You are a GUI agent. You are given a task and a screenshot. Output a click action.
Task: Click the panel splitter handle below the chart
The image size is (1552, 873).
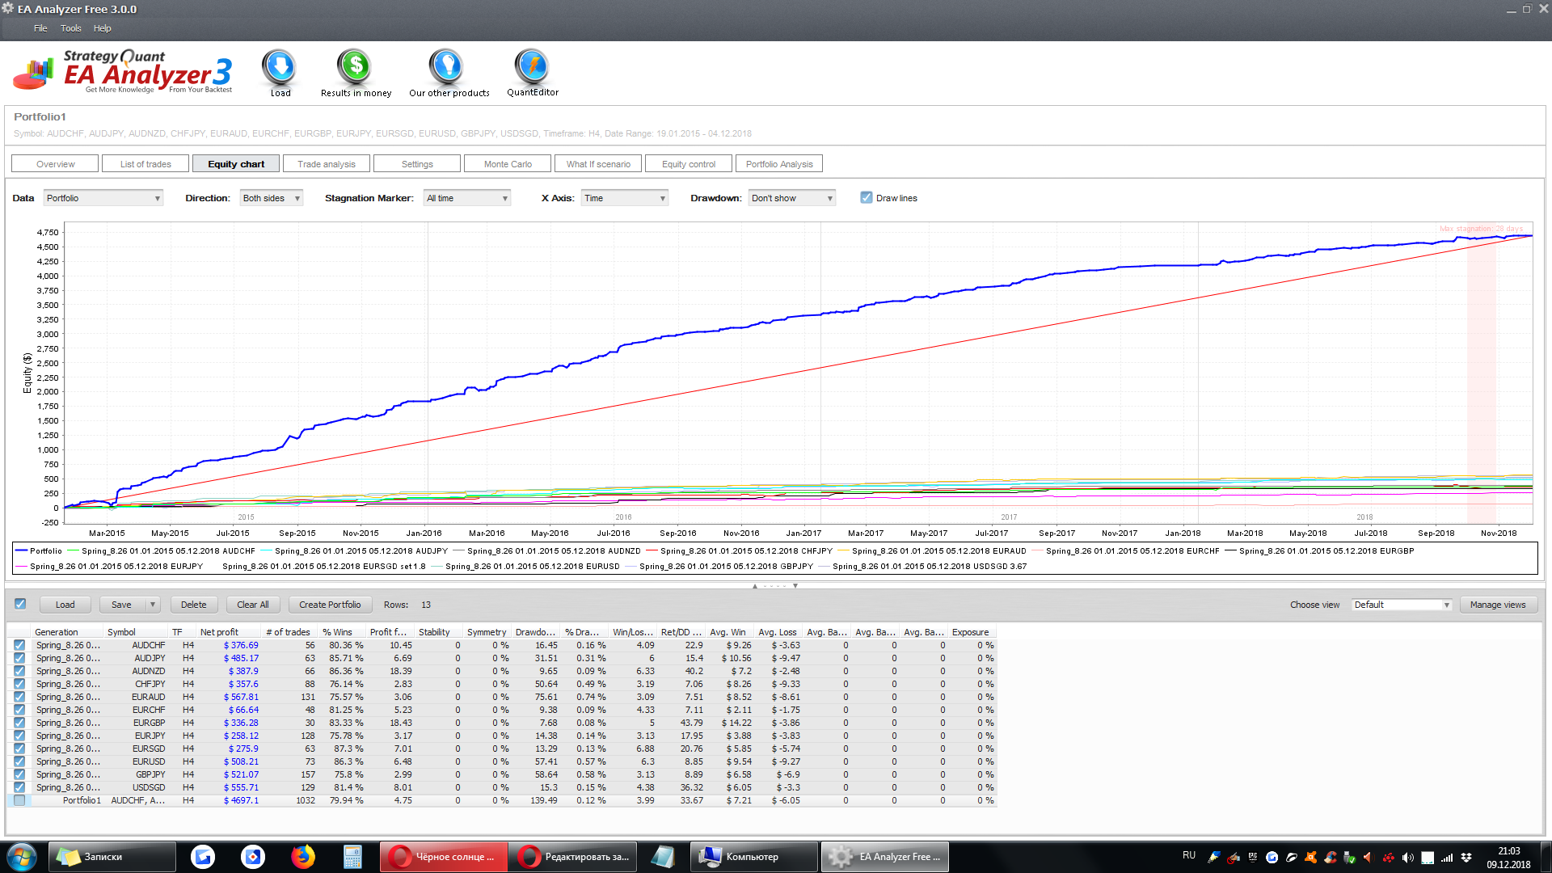tap(775, 585)
